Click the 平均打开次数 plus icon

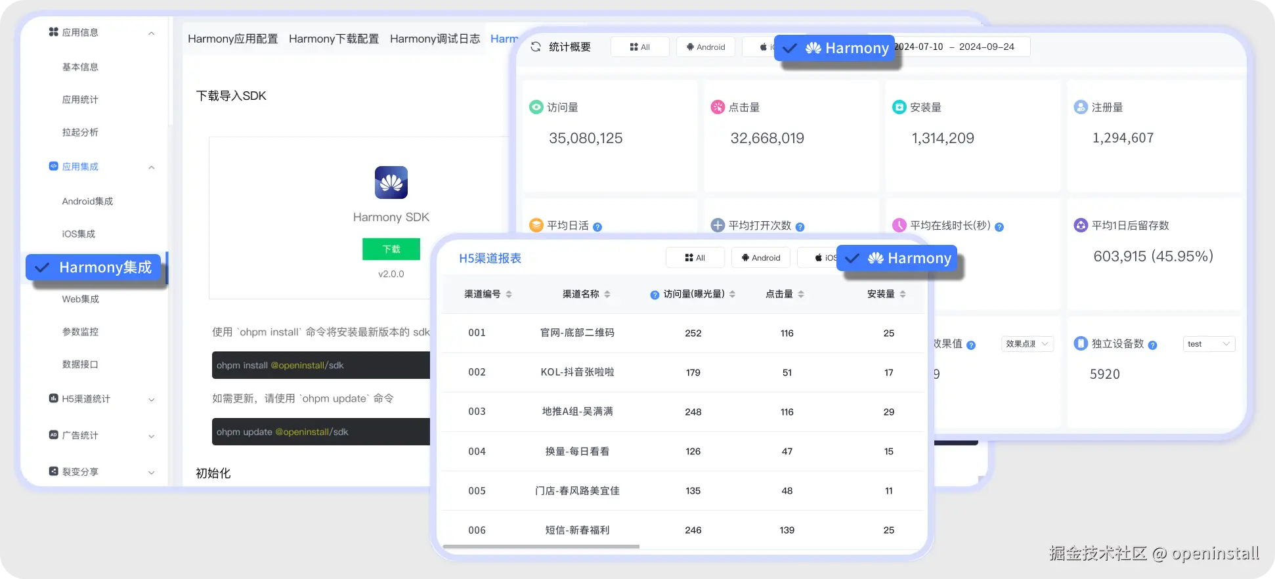(x=718, y=225)
